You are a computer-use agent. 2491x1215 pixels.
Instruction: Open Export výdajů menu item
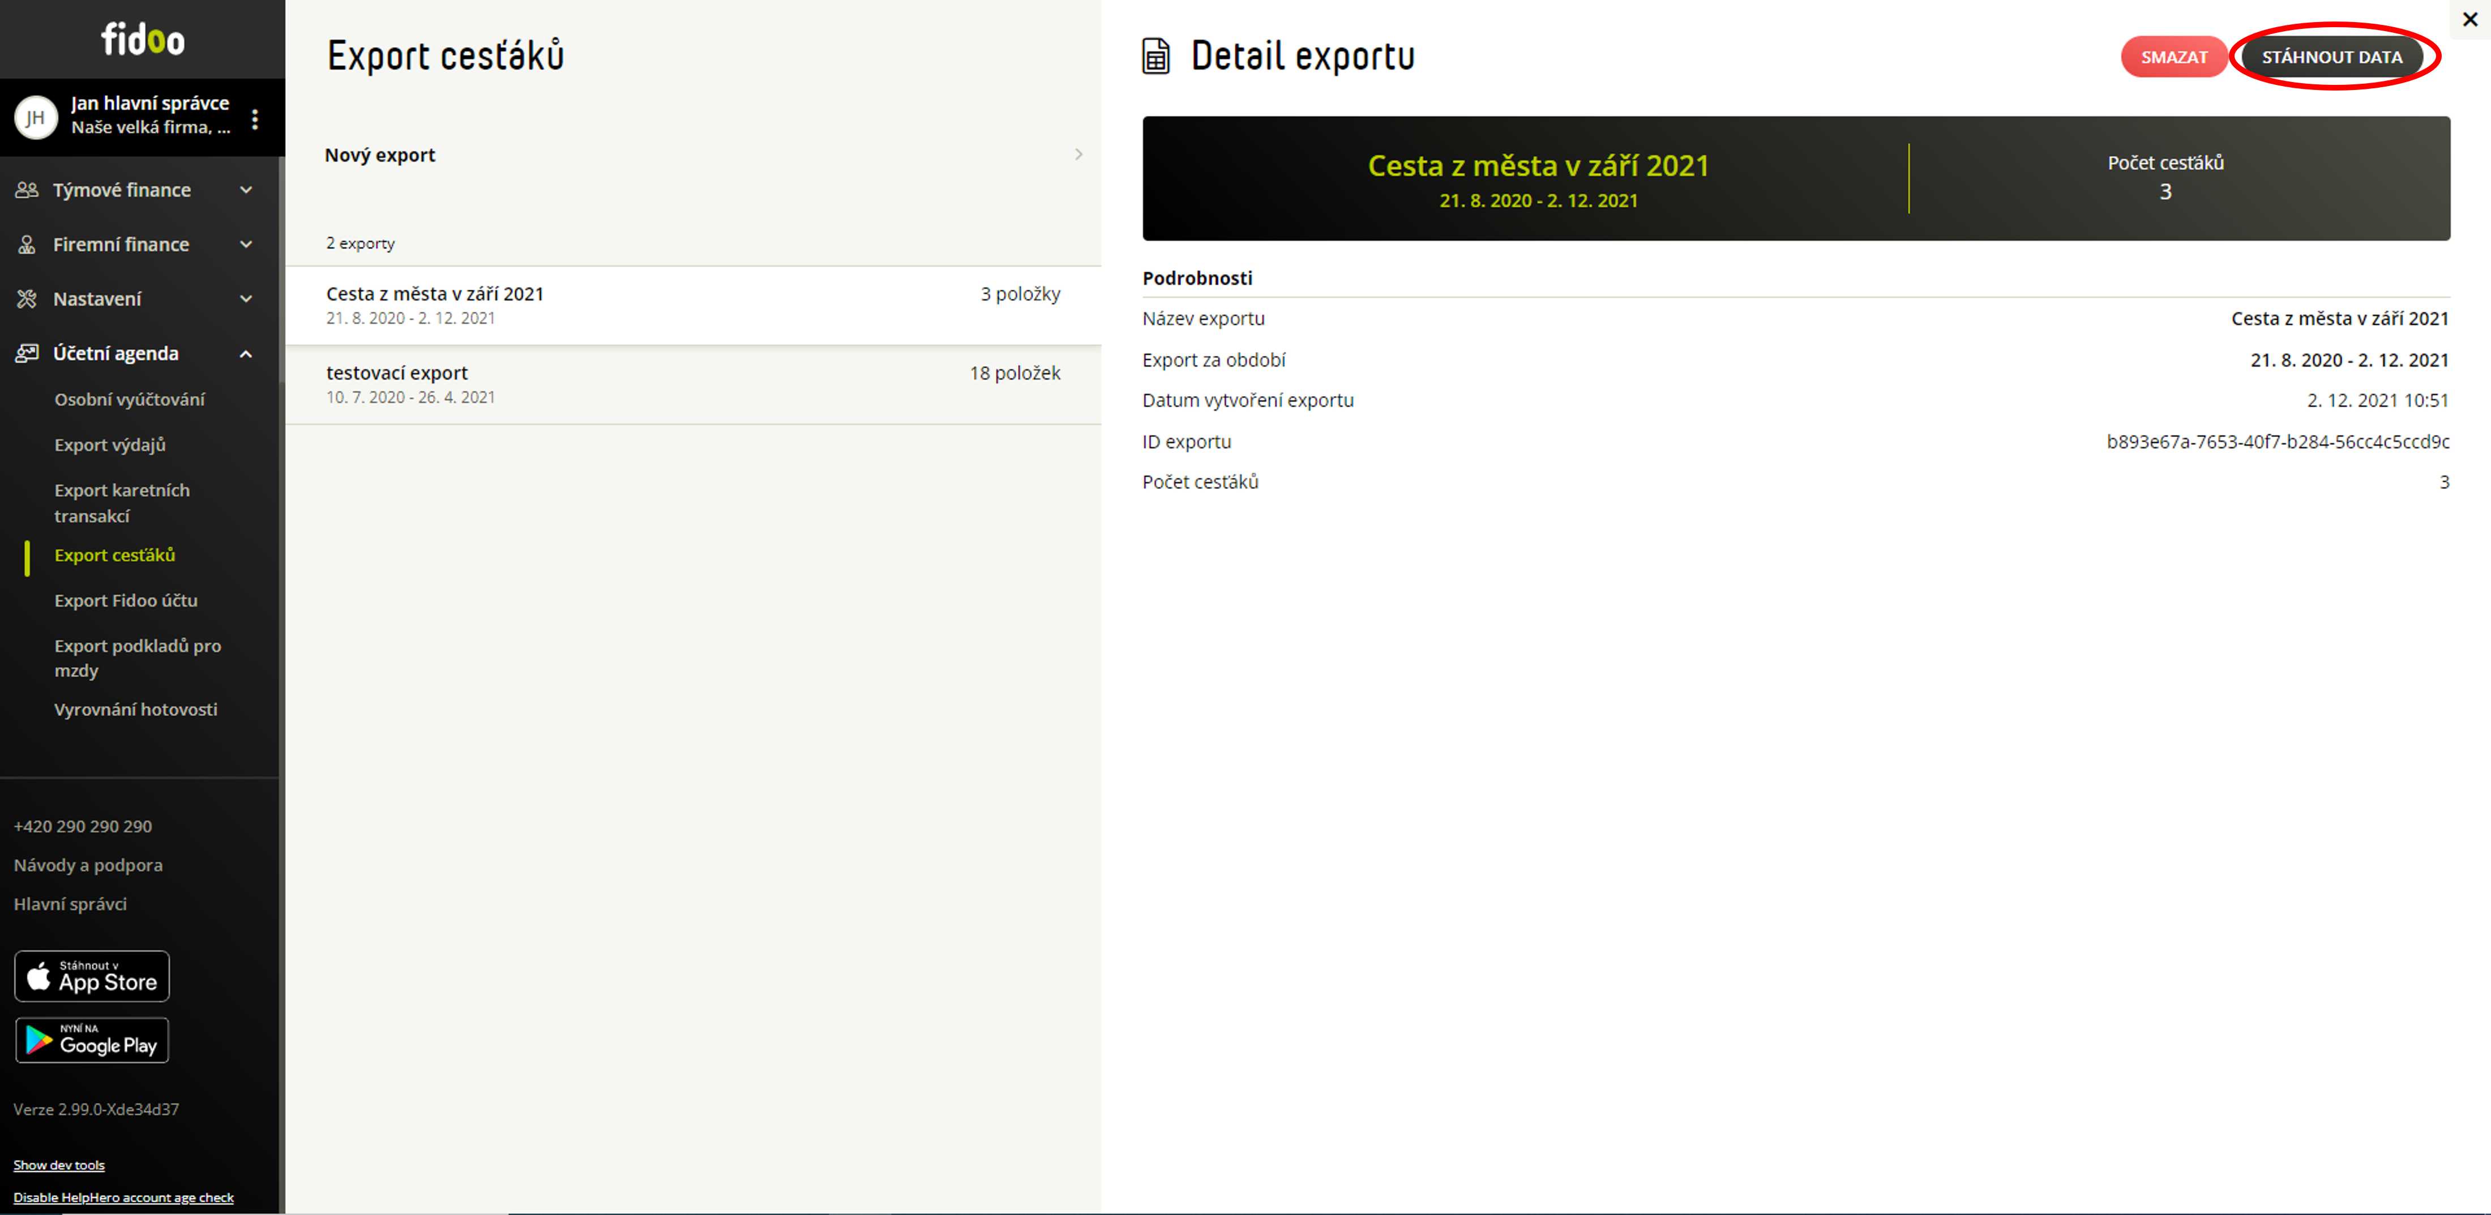[x=110, y=445]
